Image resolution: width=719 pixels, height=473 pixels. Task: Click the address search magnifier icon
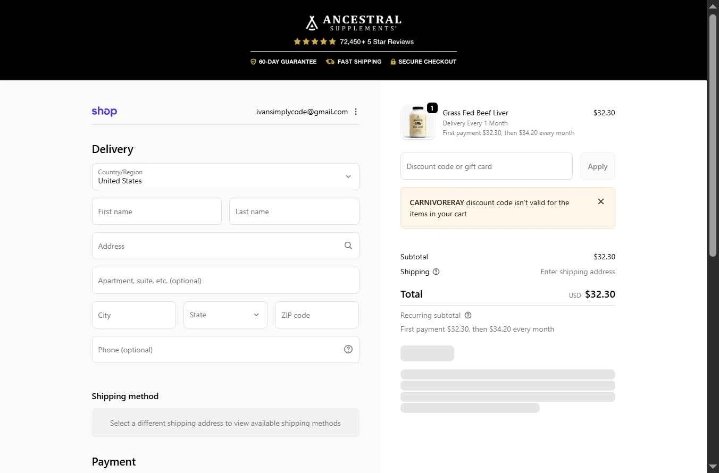click(348, 246)
